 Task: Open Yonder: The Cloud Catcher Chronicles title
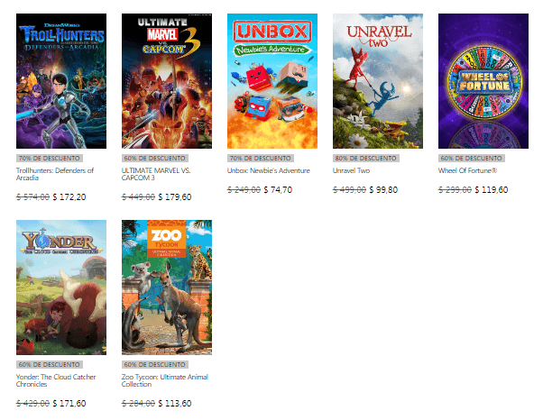point(56,380)
